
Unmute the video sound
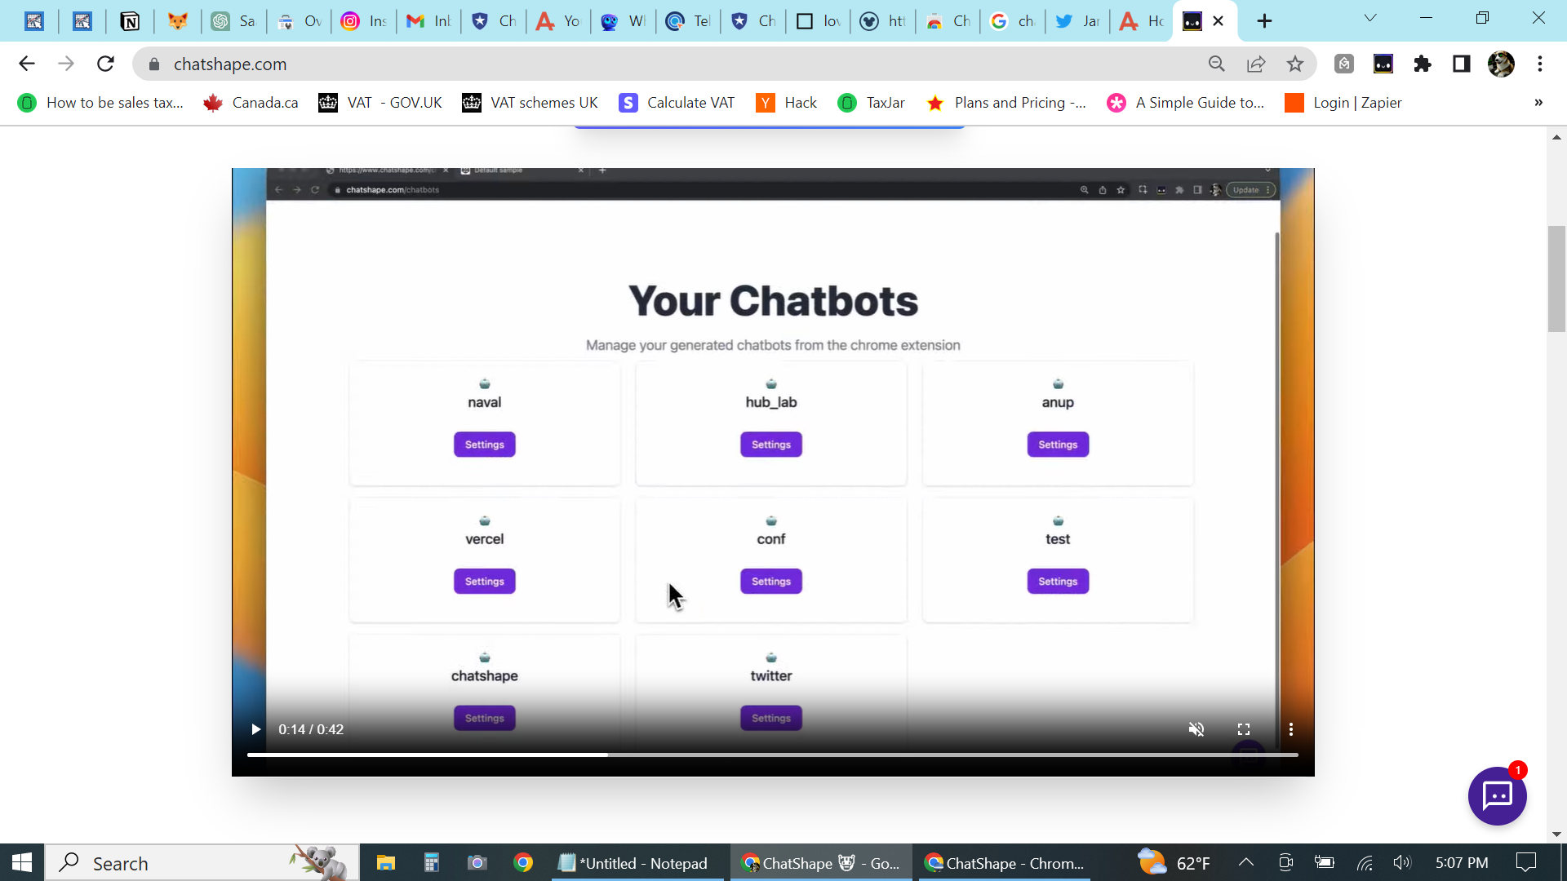(x=1196, y=729)
